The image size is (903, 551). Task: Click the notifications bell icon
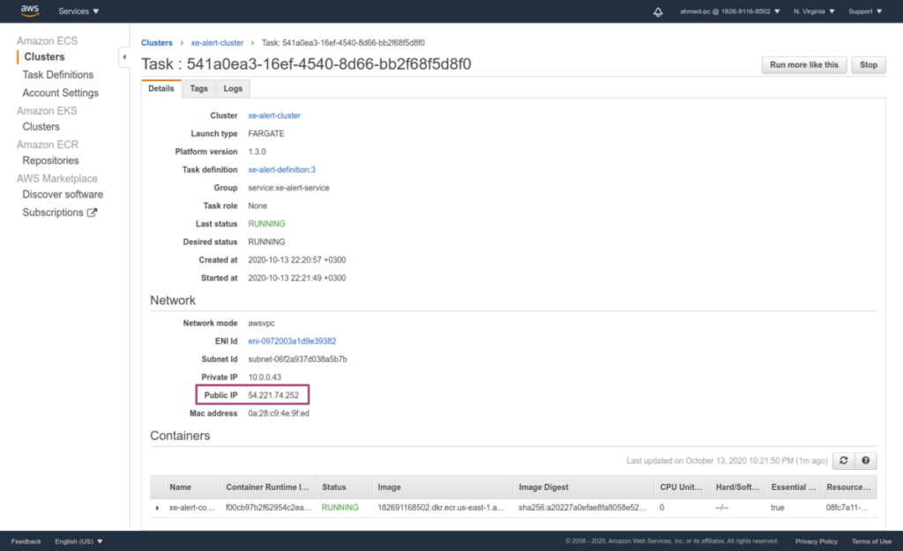tap(658, 11)
